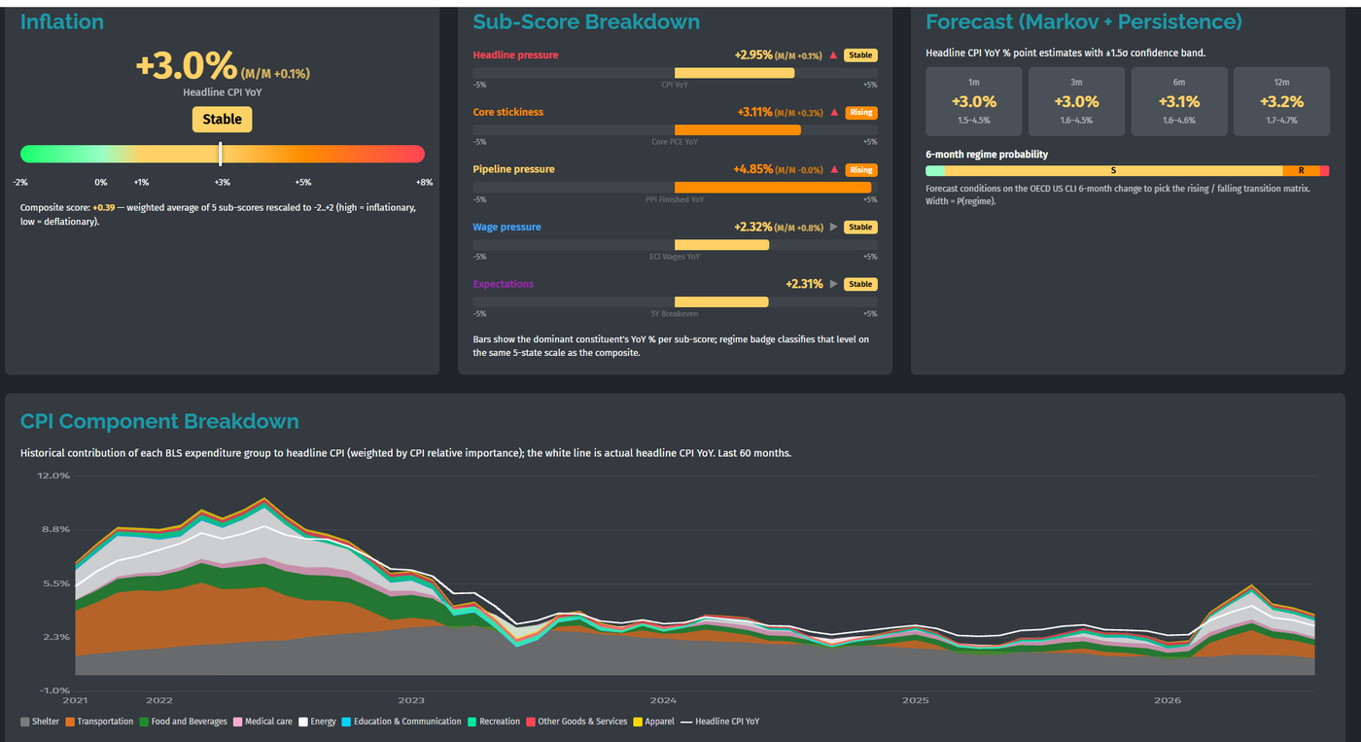Toggle the Headline CPI YoY line legend entry
The image size is (1361, 742).
point(719,722)
